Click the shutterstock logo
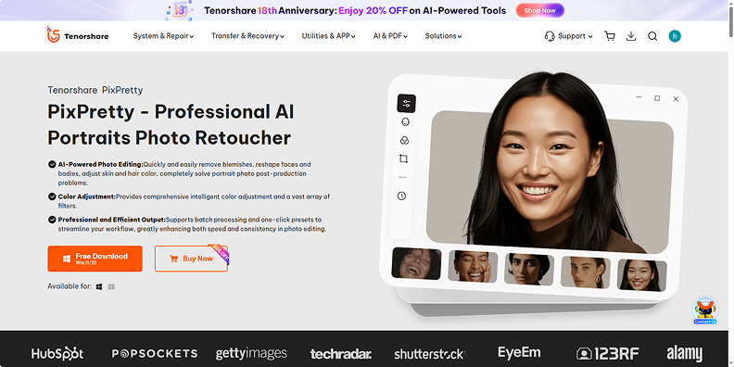 click(x=429, y=353)
